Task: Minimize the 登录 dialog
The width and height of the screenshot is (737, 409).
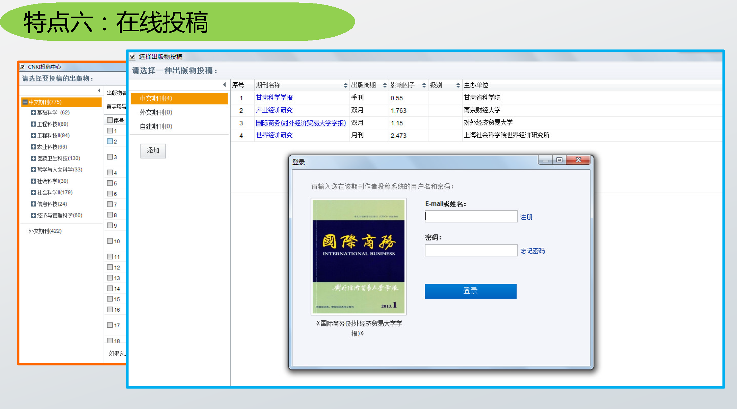Action: pos(545,160)
